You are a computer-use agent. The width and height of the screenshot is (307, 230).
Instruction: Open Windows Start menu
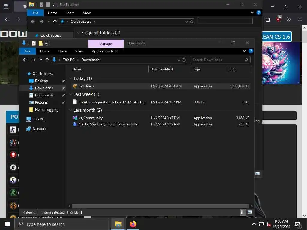pos(7,224)
